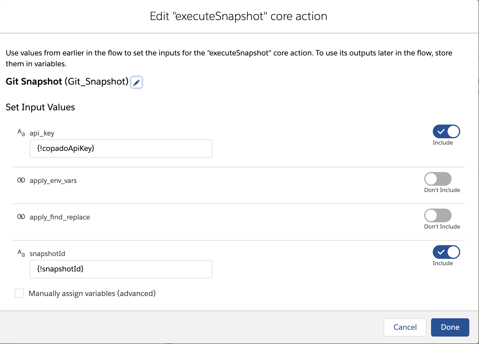Click the Manually assign variables label text

pos(92,293)
